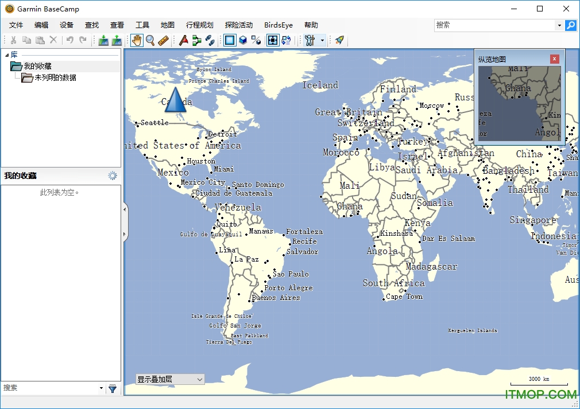Image resolution: width=580 pixels, height=409 pixels.
Task: Open the 设备 menu
Action: [x=67, y=25]
